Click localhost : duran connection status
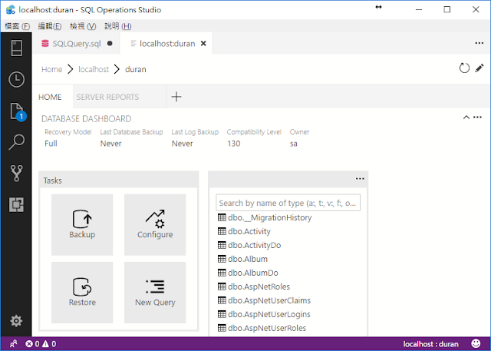This screenshot has height=351, width=491. (x=430, y=344)
